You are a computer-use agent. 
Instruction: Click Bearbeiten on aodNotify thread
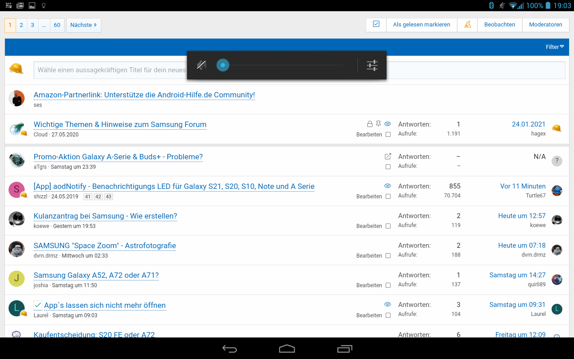point(369,197)
